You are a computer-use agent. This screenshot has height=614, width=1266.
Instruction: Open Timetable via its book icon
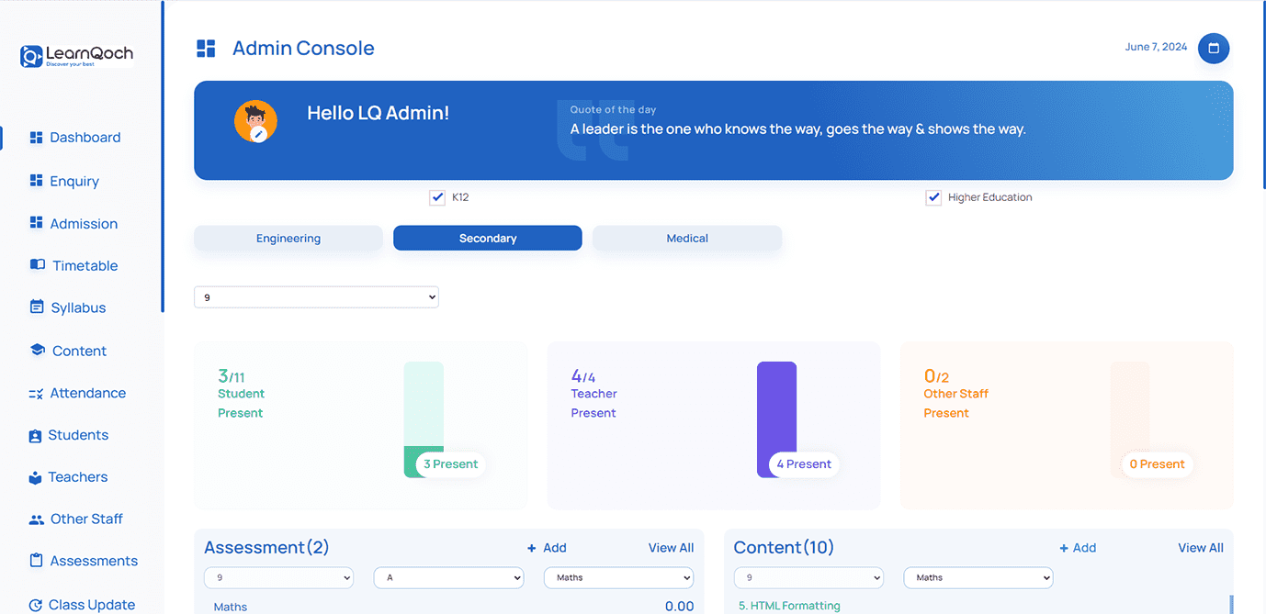[38, 265]
